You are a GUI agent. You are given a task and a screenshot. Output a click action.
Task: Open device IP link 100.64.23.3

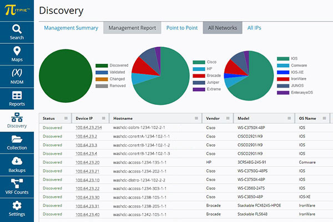[x=86, y=145]
